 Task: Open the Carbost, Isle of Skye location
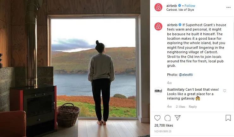pyautogui.click(x=180, y=10)
